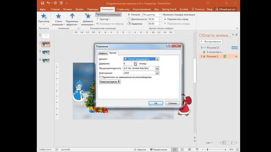Select slide 1 thumbnail
Viewport: 271px width, 152px height.
46,36
